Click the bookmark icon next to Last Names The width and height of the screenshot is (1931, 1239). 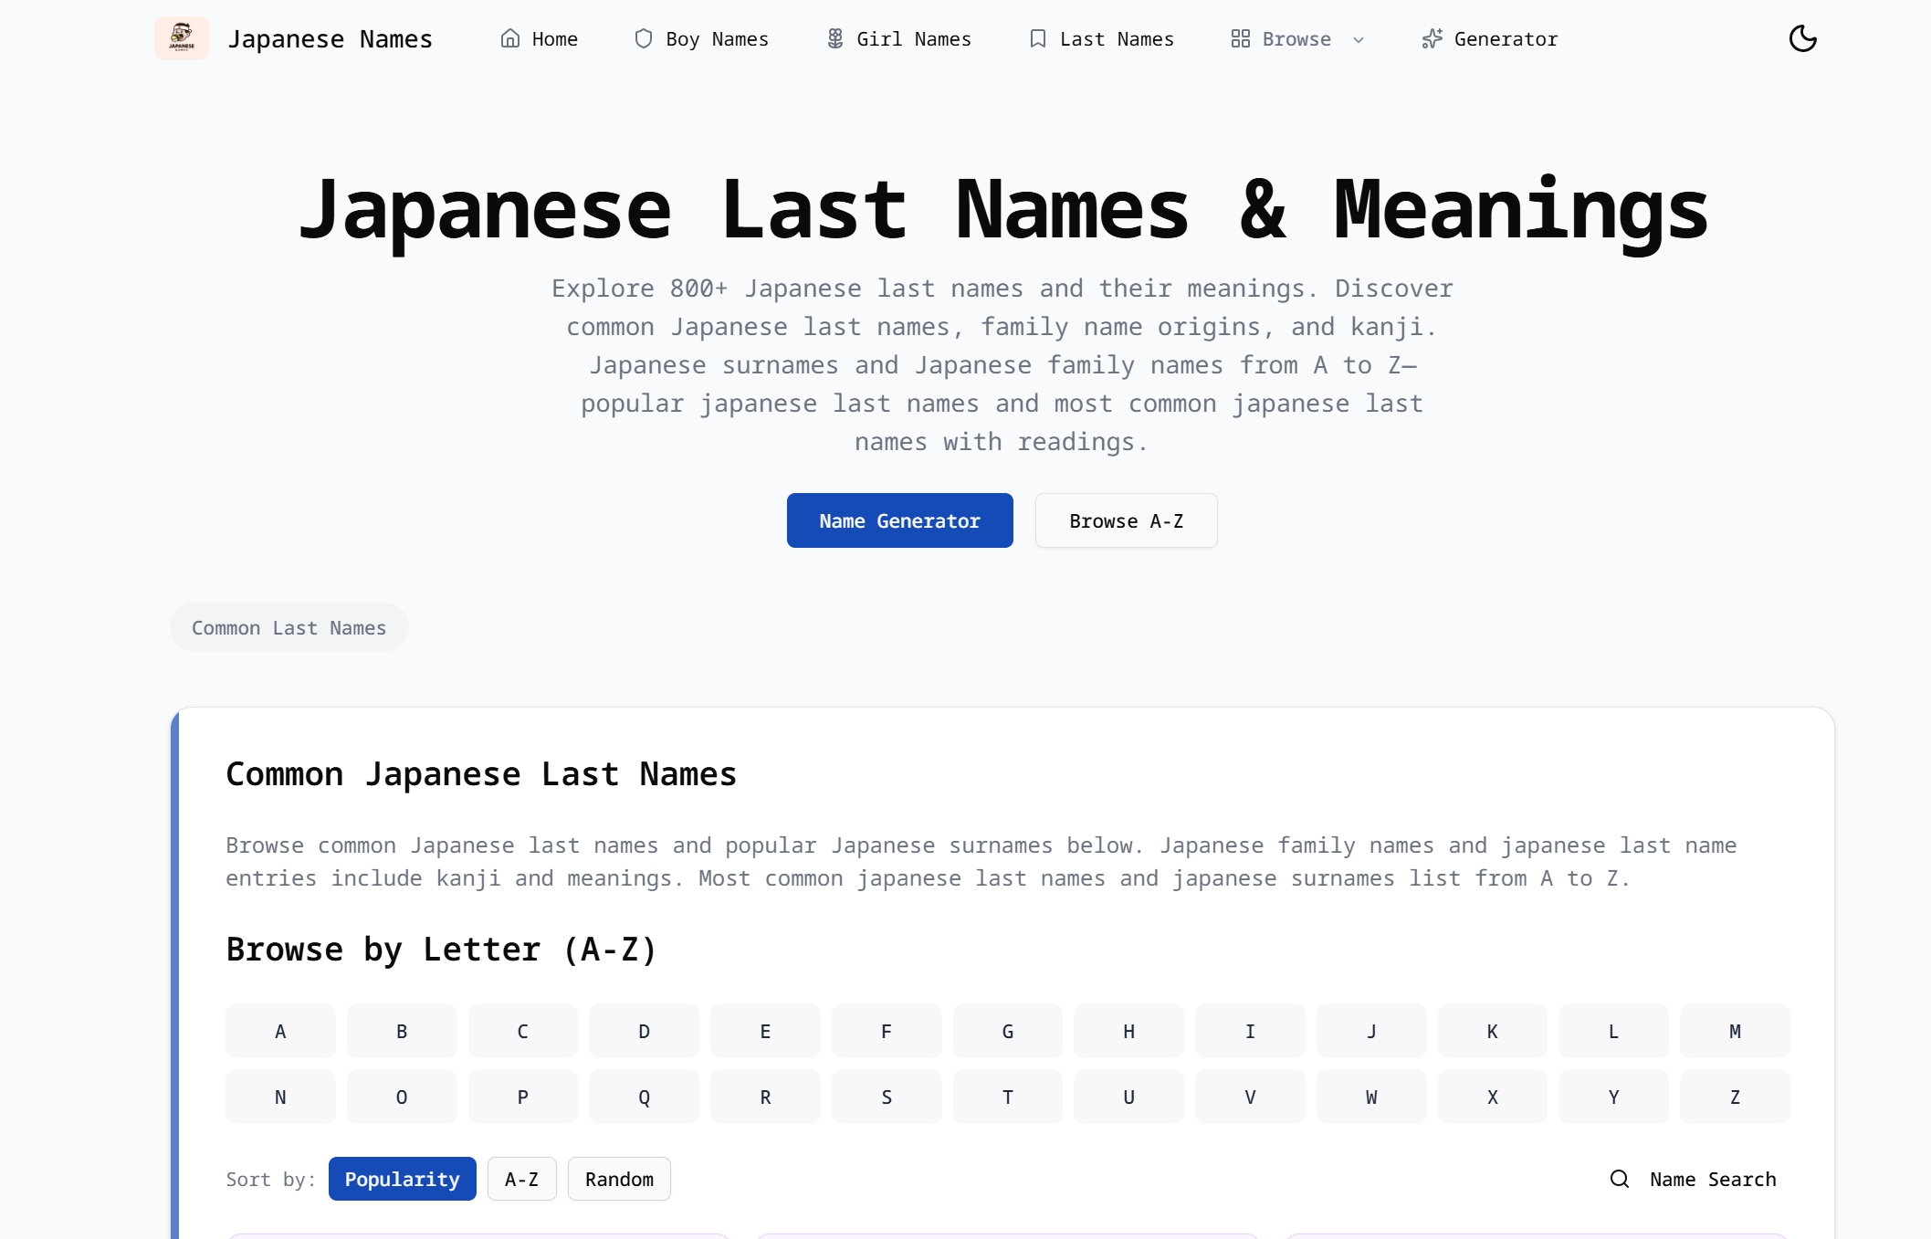1037,38
